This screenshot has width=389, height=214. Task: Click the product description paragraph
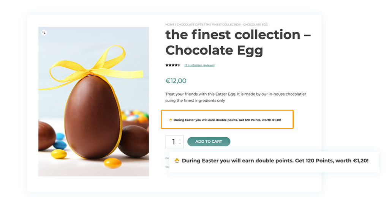click(236, 98)
